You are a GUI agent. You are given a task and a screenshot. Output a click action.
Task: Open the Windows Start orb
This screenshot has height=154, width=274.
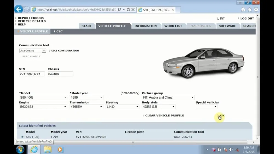(x=20, y=149)
